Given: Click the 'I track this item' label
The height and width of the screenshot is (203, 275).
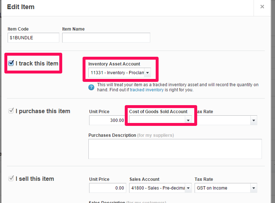Looking at the screenshot, I should (x=37, y=63).
